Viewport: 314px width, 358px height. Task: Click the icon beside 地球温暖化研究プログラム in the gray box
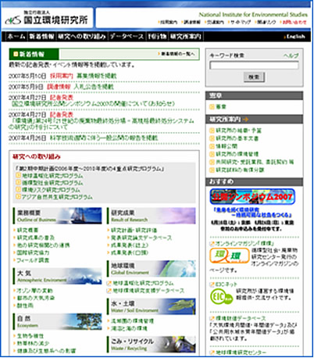pos(19,175)
